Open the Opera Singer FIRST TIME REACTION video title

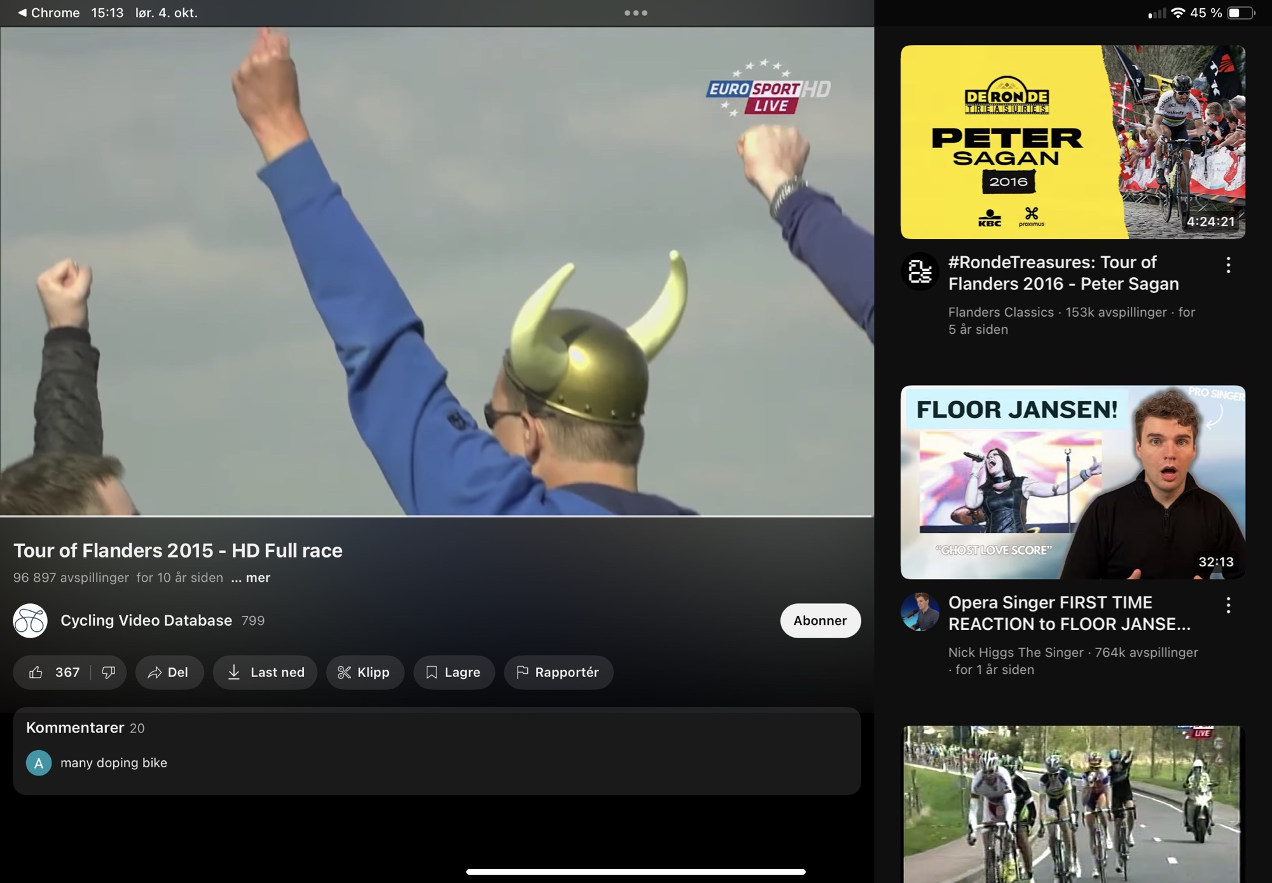[1068, 613]
